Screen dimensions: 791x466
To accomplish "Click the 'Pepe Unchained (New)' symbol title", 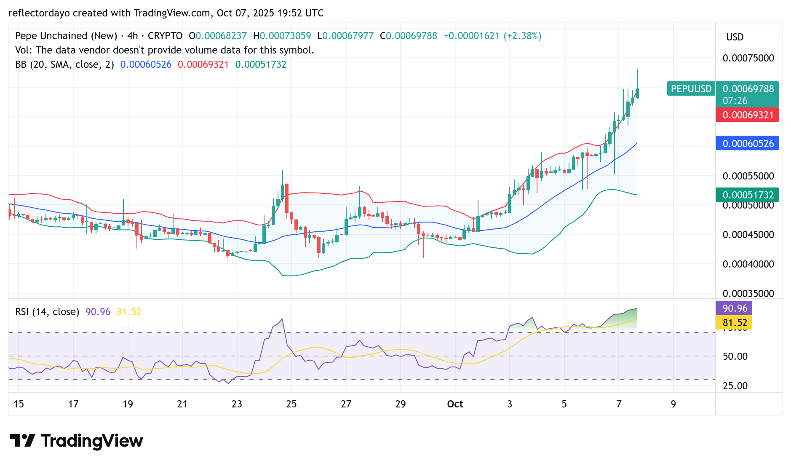I will click(66, 36).
